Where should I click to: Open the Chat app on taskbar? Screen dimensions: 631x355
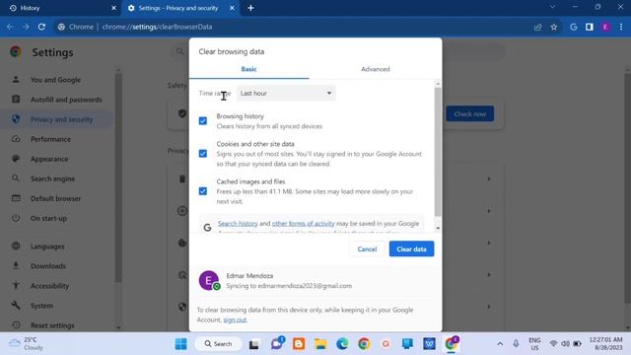tap(277, 344)
